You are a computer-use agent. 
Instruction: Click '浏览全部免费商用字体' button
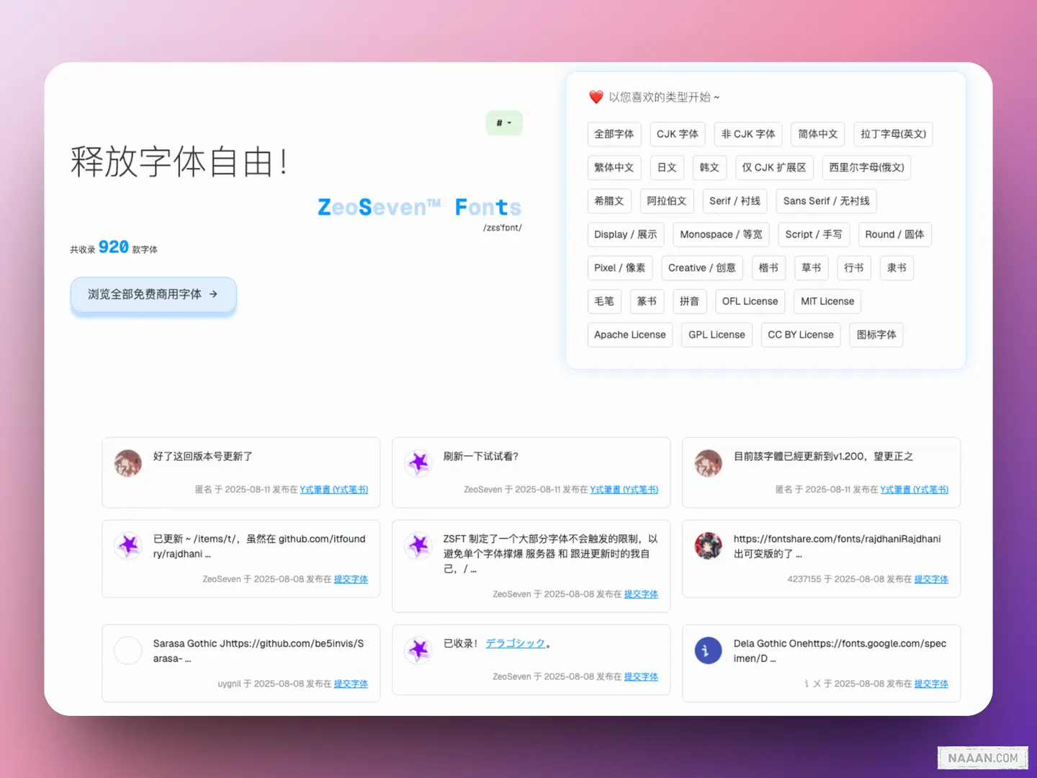(153, 295)
